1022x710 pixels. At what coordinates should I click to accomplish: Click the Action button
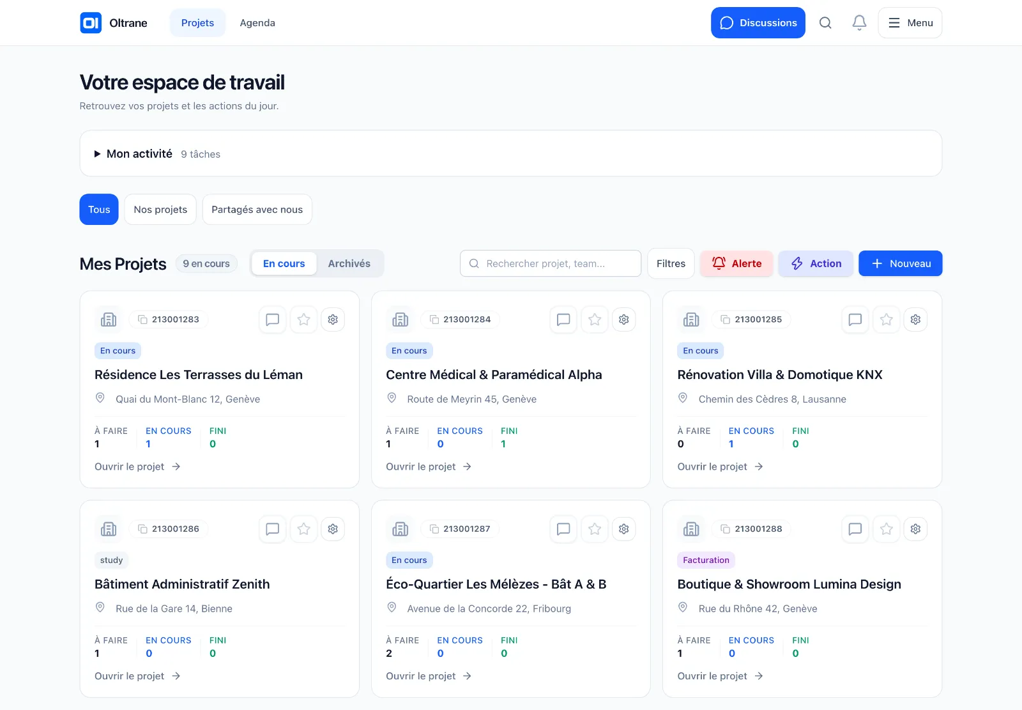pos(816,263)
